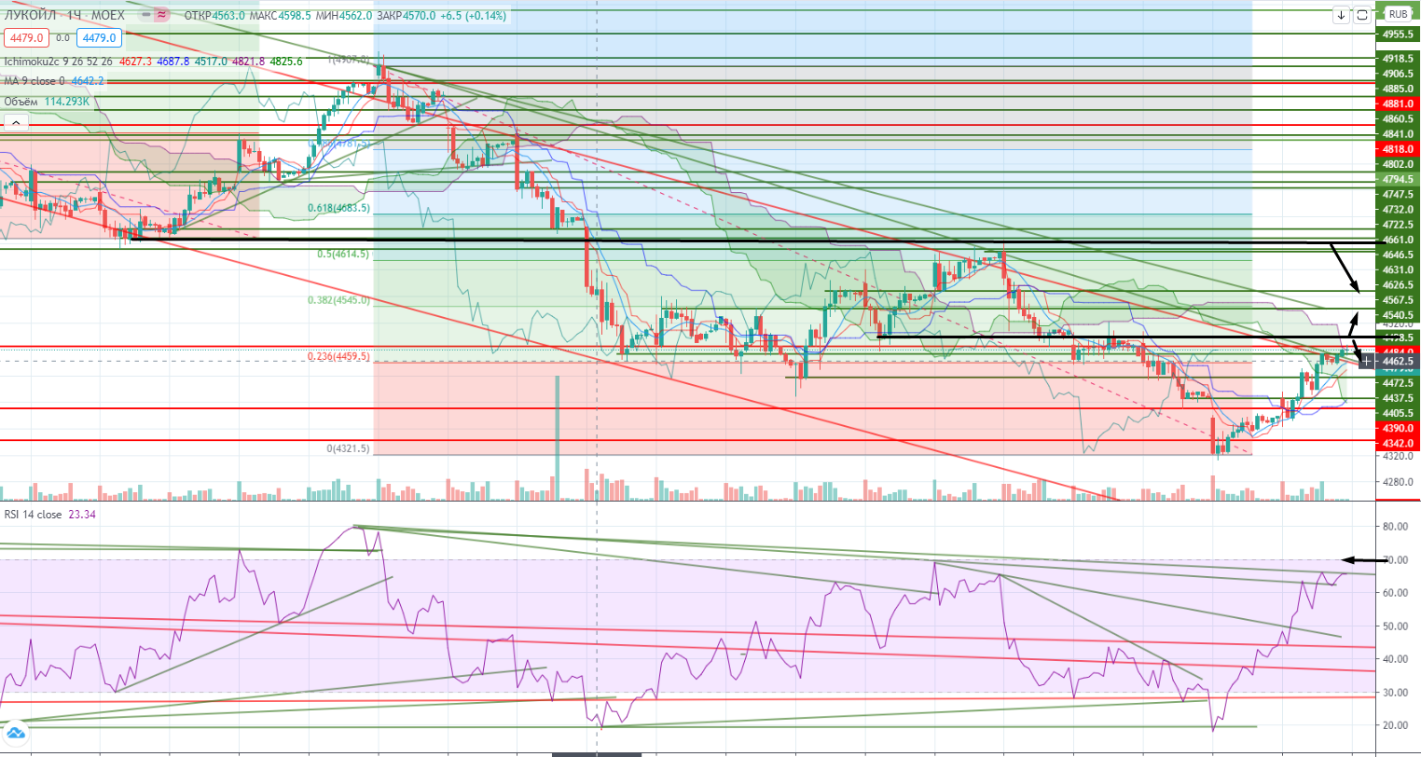Click the 1Ч timeframe in chart title
This screenshot has height=757, width=1421.
pos(76,15)
